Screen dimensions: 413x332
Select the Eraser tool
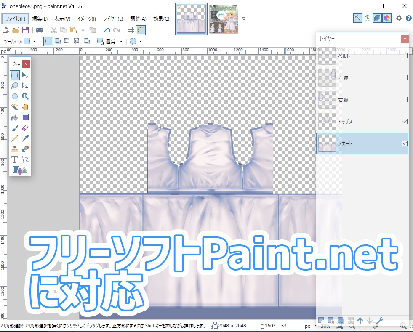(x=25, y=128)
